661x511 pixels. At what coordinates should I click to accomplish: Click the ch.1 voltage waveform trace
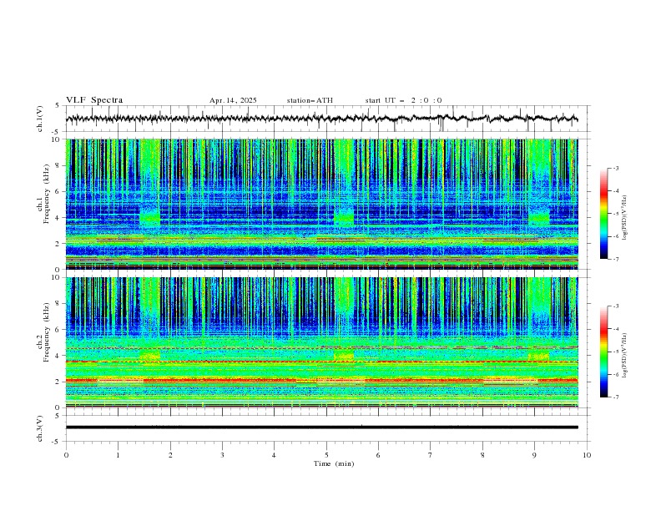[x=321, y=119]
